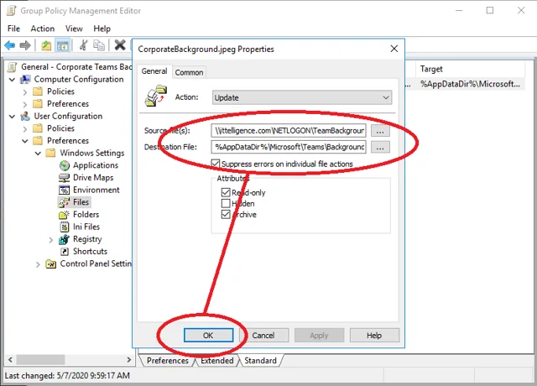Open the Standard bottom tab
Viewport: 537px width, 386px height.
click(260, 360)
